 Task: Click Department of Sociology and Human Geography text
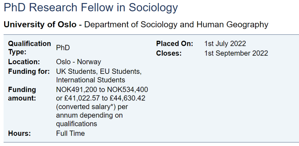coord(176,25)
